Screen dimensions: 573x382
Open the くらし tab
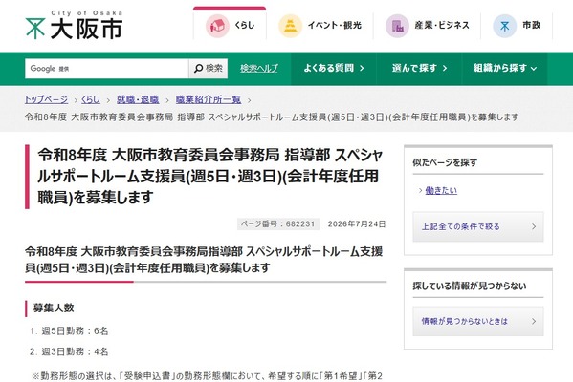point(230,23)
